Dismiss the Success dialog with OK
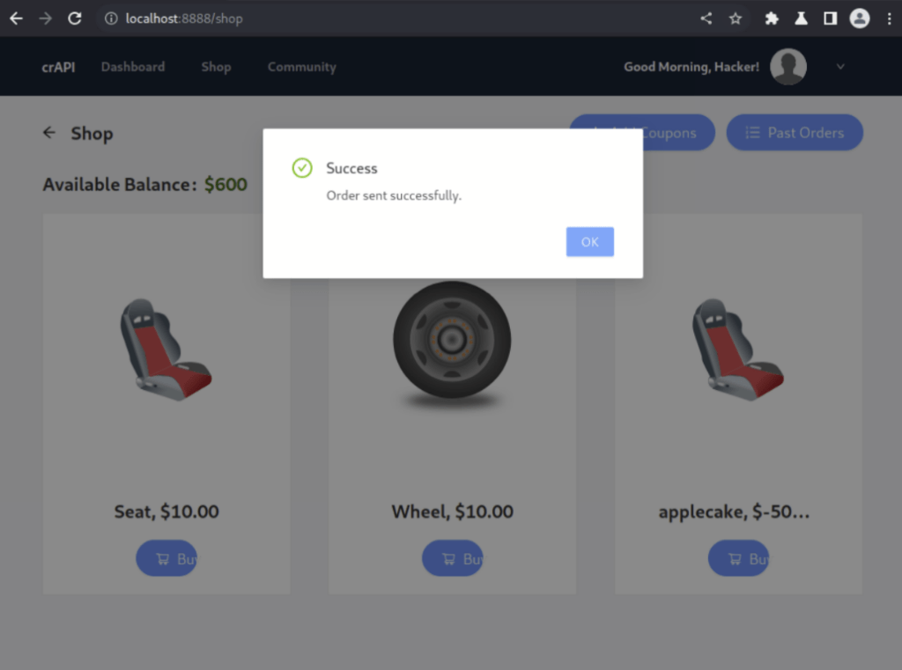 [x=589, y=241]
